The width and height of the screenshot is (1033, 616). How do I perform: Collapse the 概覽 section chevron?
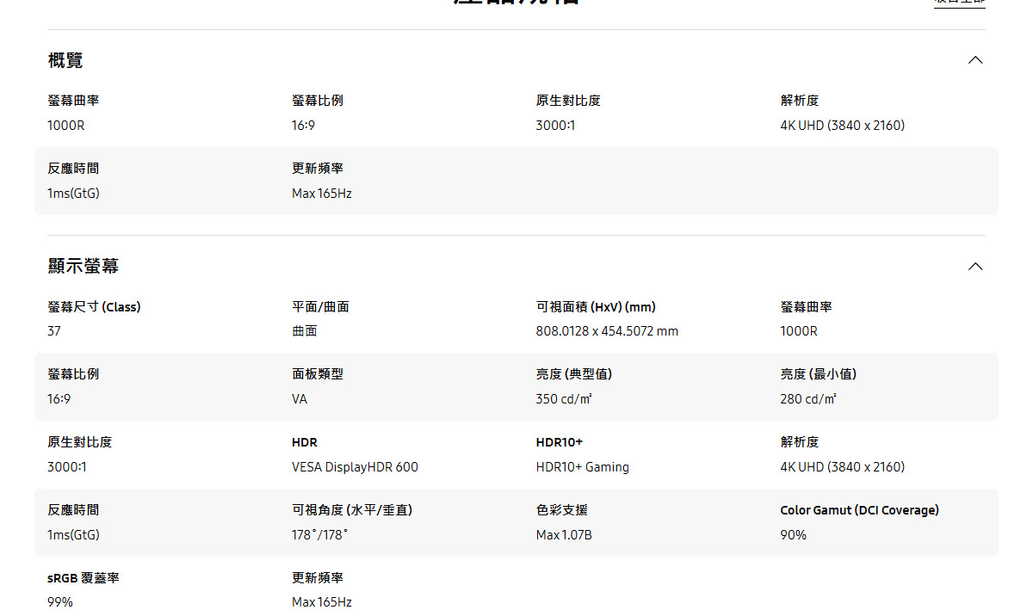pyautogui.click(x=974, y=60)
